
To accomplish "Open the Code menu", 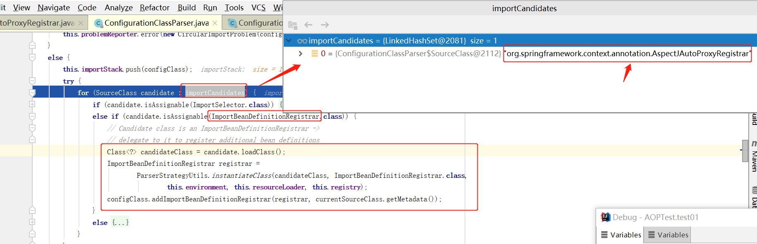I will 87,7.
